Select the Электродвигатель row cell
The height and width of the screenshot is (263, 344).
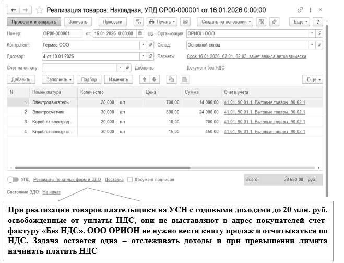pos(53,102)
